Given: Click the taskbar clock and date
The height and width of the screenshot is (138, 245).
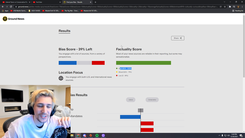Looking at the screenshot, I should point(234,135).
